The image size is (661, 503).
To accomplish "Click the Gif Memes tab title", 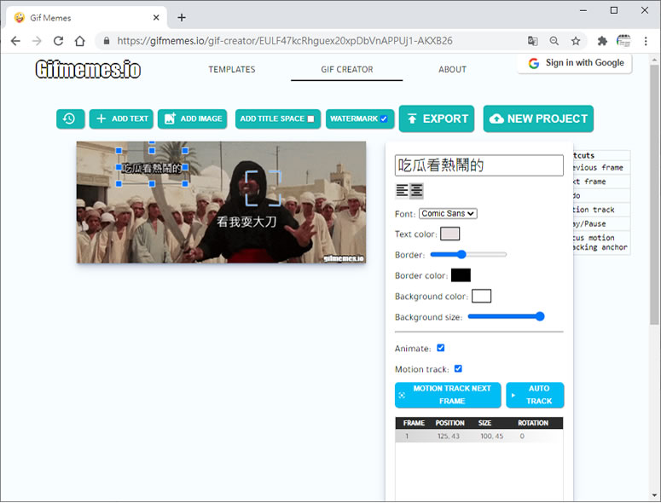I will [x=50, y=18].
